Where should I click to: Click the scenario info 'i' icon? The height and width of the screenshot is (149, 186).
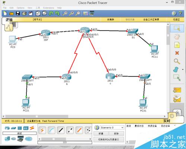[96, 127]
